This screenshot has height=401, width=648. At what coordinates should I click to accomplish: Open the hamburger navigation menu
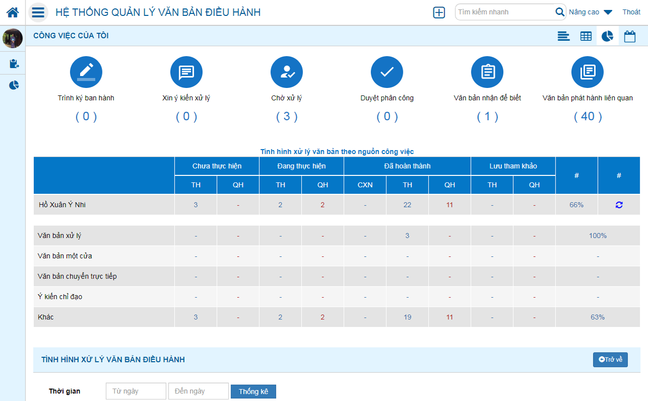(38, 12)
